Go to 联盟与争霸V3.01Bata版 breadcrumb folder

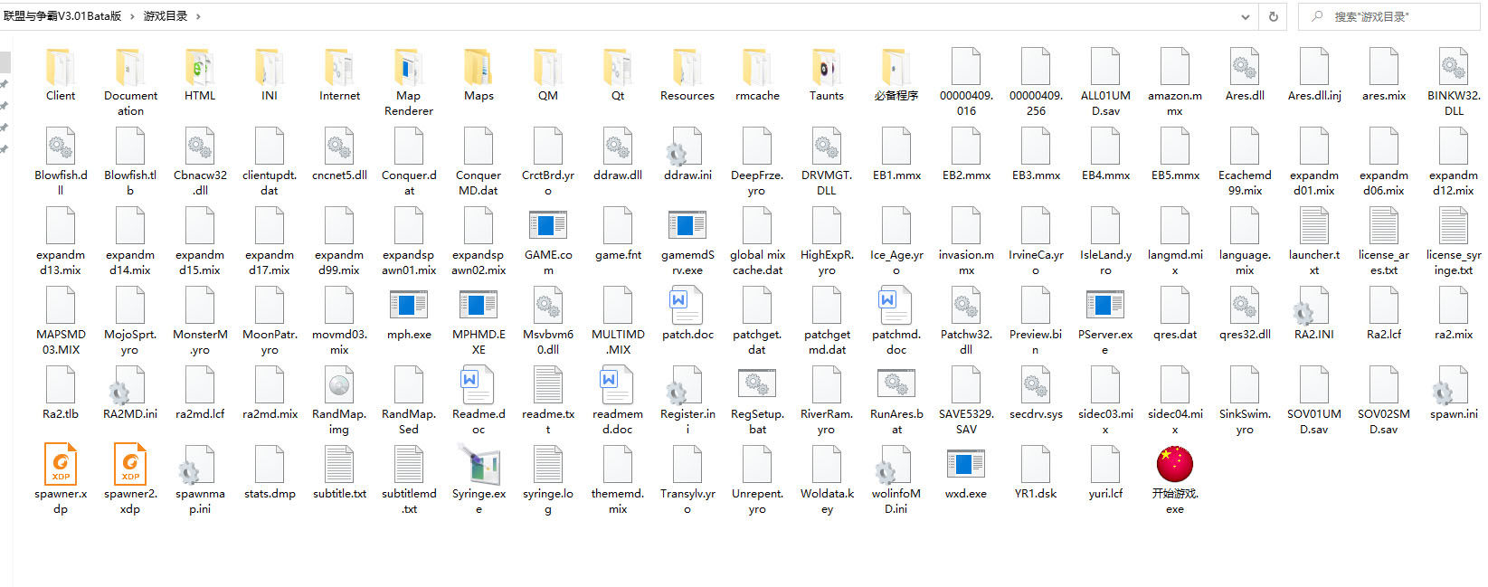tap(62, 16)
